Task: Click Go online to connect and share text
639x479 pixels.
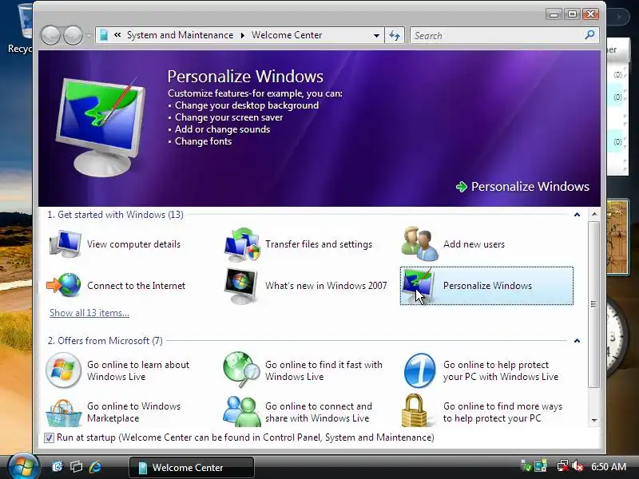Action: click(x=318, y=412)
